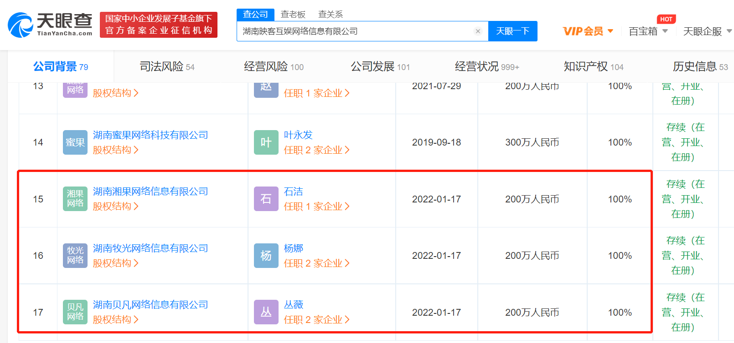The width and height of the screenshot is (734, 343).
Task: Expand 任职 1 家企业 under 石洁
Action: point(317,207)
